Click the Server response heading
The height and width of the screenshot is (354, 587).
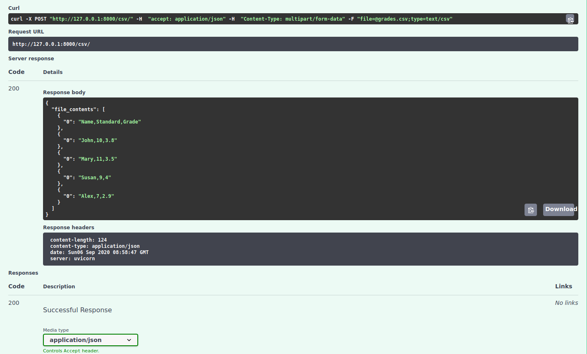coord(31,58)
